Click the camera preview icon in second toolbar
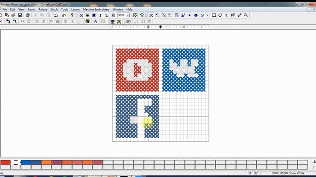Screen dimensions: 316x177 [x=128, y=22]
